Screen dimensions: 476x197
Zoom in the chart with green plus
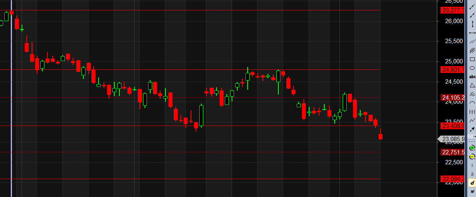[472, 148]
